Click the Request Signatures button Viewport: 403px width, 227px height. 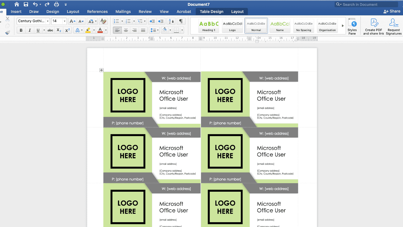point(393,26)
